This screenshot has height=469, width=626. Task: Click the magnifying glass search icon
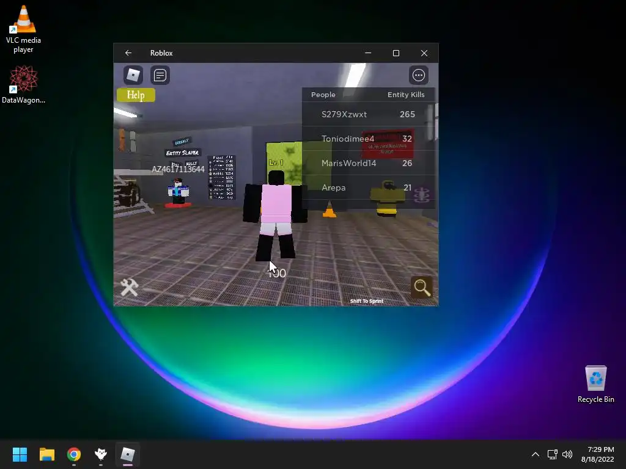tap(422, 287)
